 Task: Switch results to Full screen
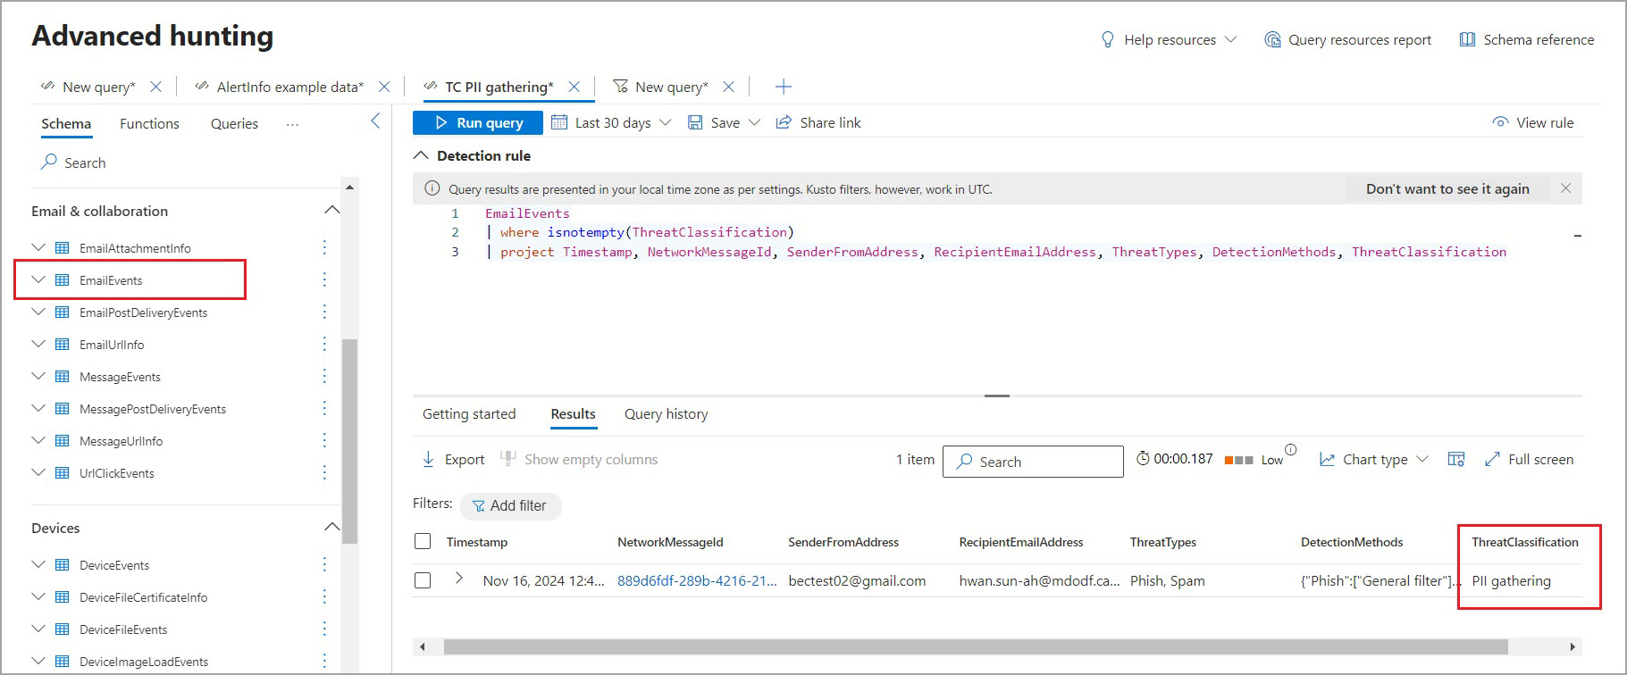tap(1530, 459)
